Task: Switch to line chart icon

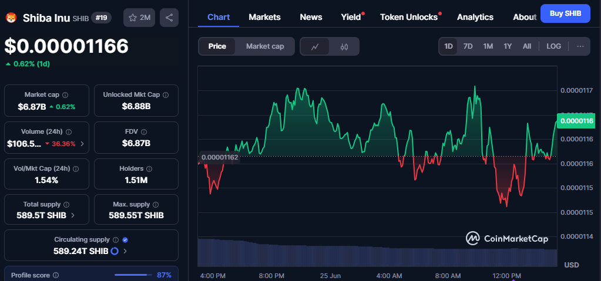Action: (x=315, y=47)
